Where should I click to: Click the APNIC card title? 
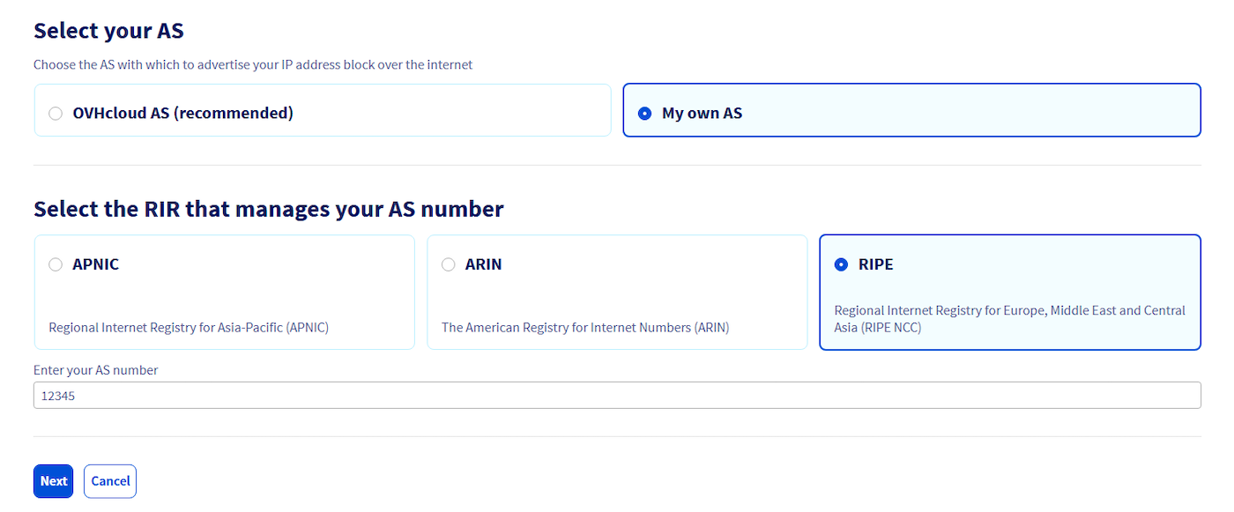[95, 264]
